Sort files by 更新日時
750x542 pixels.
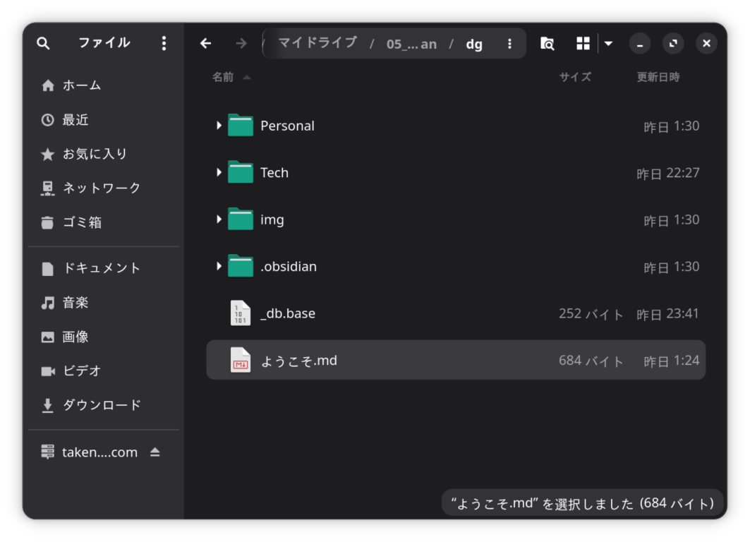pyautogui.click(x=658, y=77)
